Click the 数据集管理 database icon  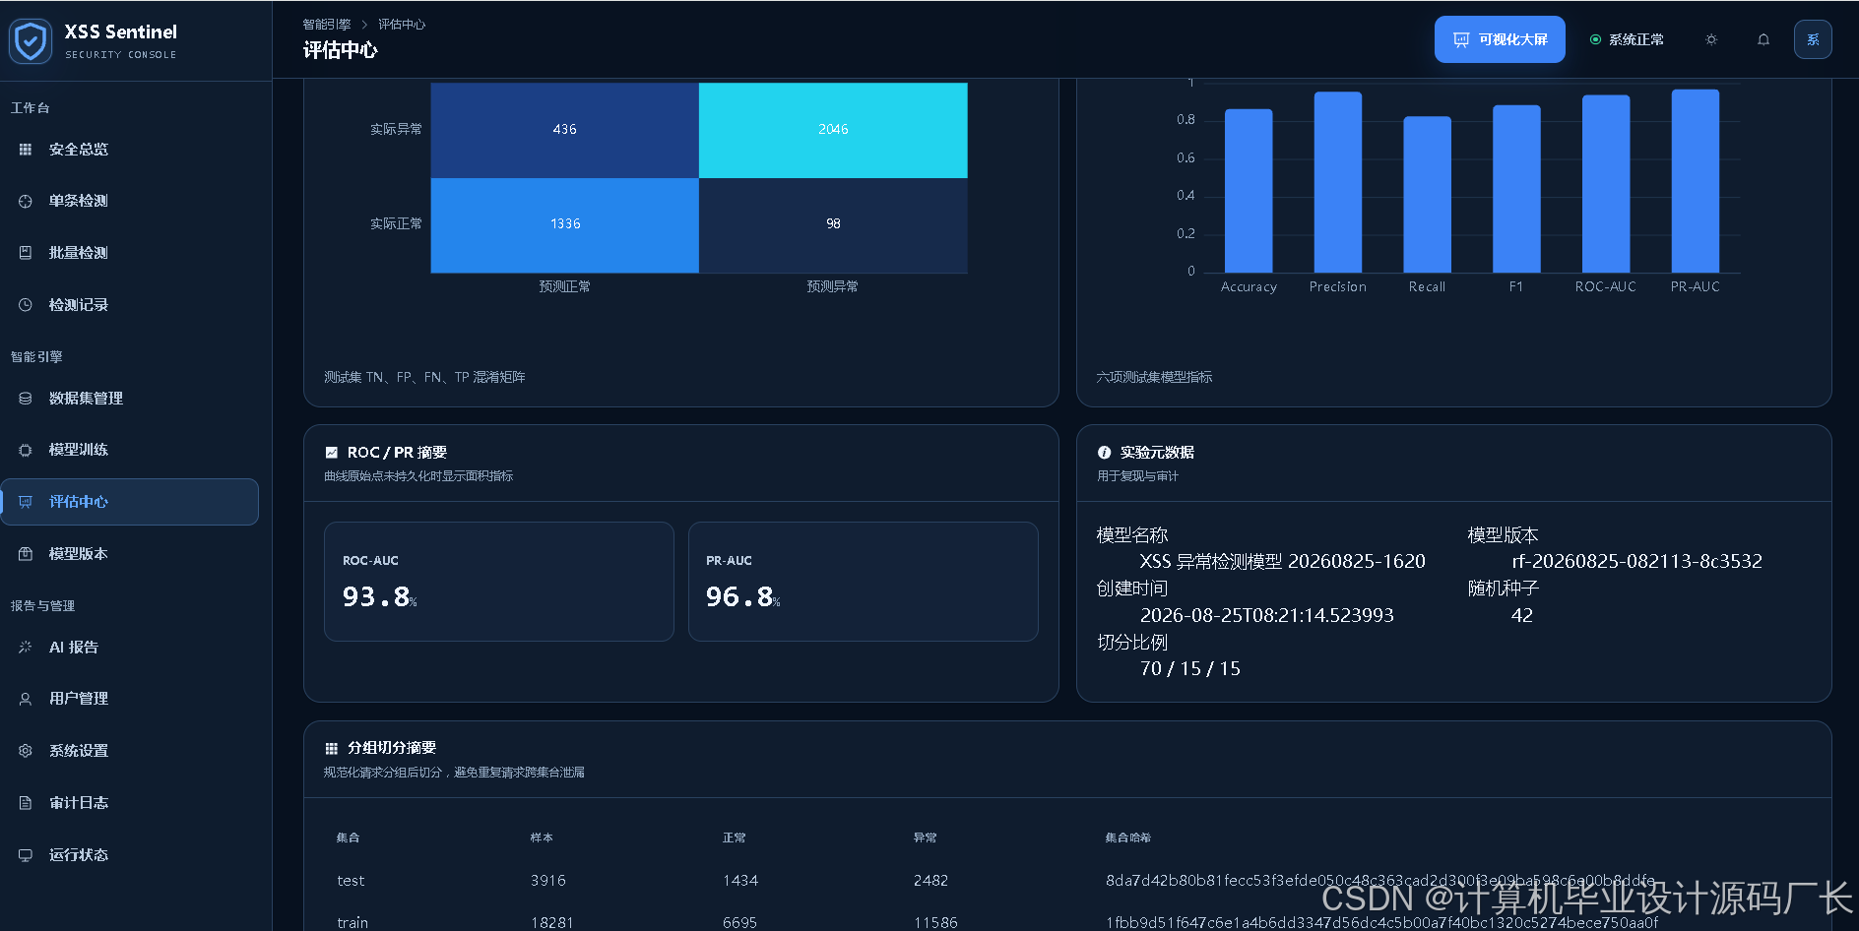(26, 399)
